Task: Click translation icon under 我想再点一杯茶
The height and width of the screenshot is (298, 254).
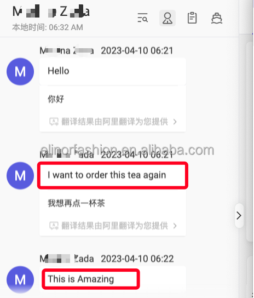Action: [x=54, y=226]
